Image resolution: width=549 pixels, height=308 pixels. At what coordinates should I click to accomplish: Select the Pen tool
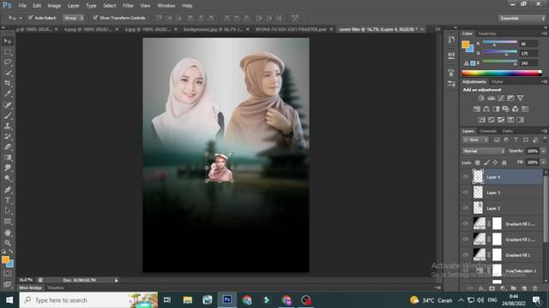point(8,190)
